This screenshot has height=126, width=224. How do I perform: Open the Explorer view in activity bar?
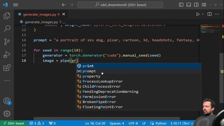coord(7,16)
